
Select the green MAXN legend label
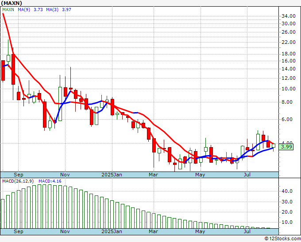click(x=8, y=10)
